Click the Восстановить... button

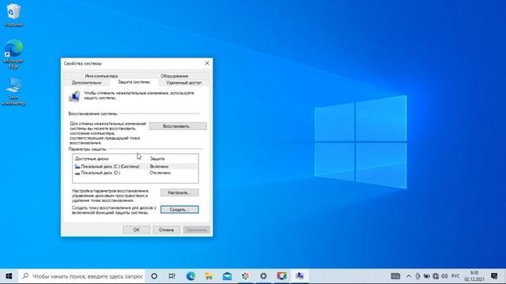178,126
